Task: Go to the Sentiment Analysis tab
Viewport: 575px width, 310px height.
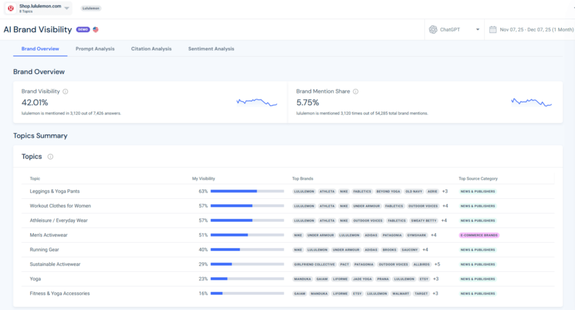Action: pyautogui.click(x=211, y=49)
